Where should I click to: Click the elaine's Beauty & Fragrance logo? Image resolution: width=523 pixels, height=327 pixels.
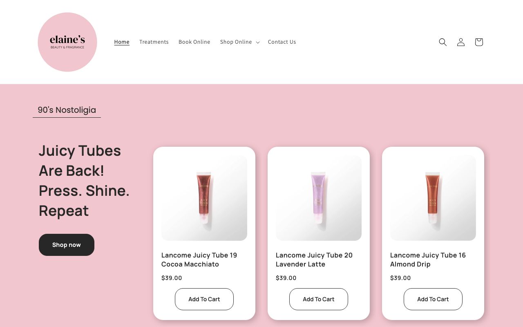[x=67, y=42]
